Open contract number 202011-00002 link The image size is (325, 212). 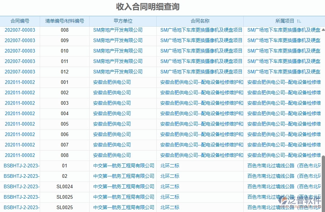tap(20, 82)
